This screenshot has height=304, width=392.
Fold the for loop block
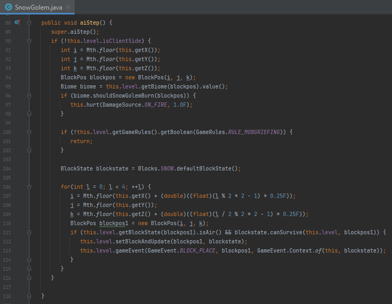tap(29, 187)
